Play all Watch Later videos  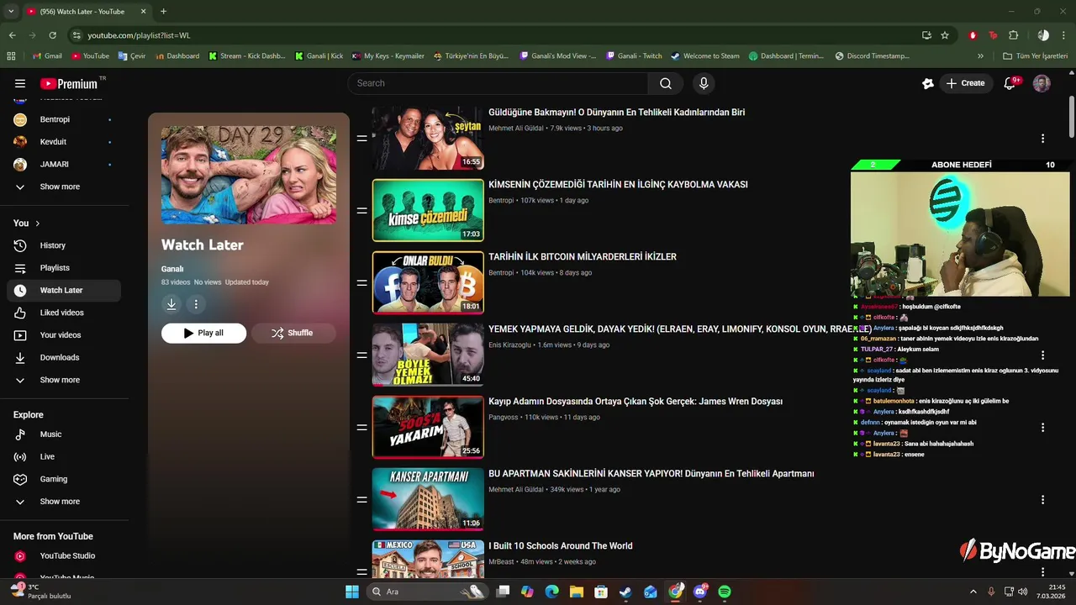click(203, 333)
